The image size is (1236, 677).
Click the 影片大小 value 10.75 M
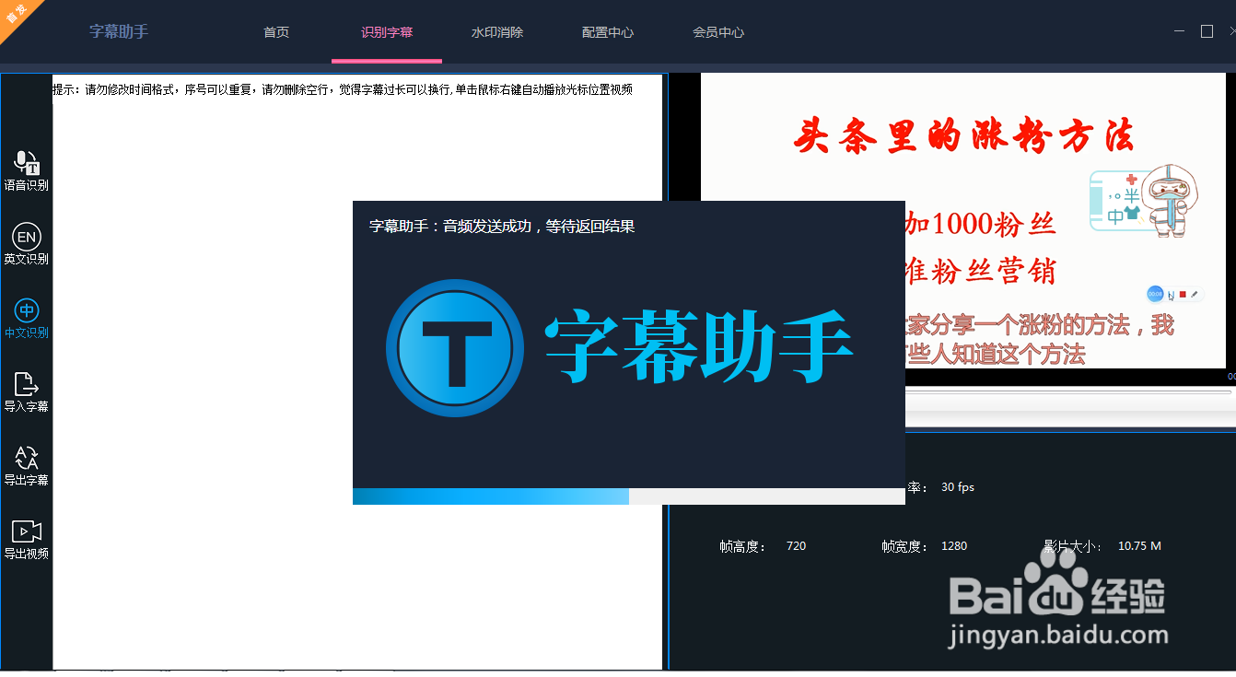[1139, 546]
